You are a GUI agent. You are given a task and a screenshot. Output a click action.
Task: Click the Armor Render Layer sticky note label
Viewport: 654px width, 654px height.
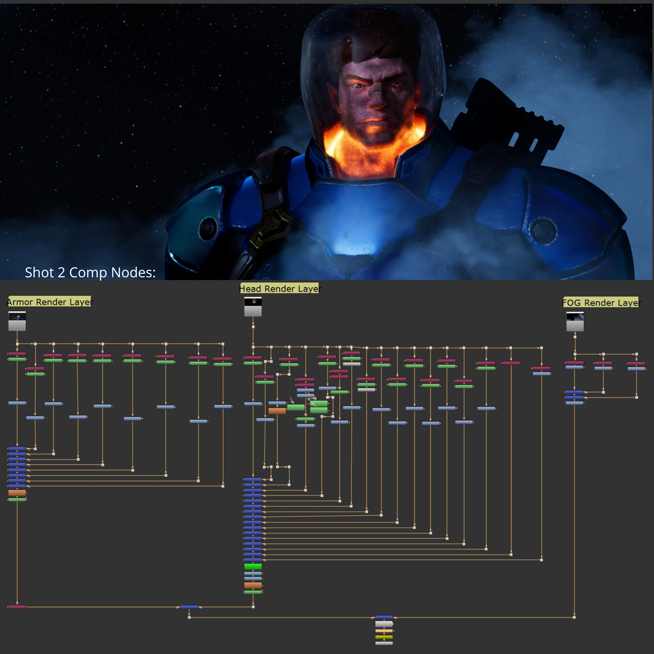[x=49, y=301]
